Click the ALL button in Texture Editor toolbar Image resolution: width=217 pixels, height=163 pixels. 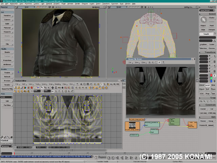[x=111, y=84]
